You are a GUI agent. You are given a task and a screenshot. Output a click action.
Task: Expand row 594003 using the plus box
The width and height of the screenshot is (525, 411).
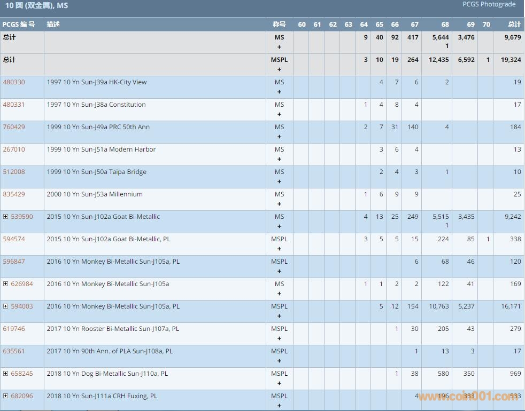tap(6, 306)
